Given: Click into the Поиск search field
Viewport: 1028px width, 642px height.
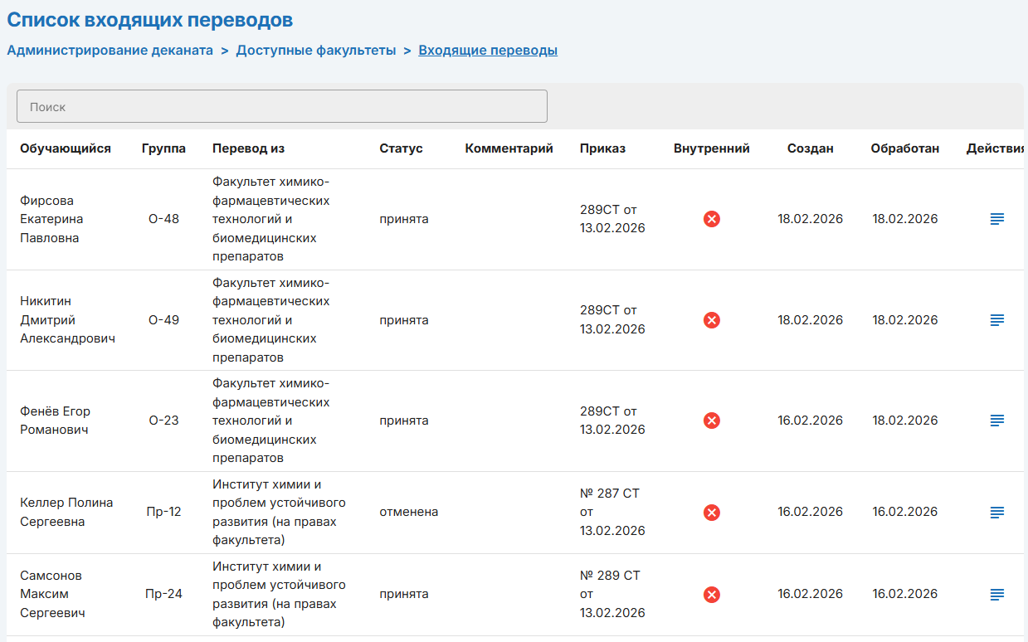Looking at the screenshot, I should click(x=282, y=107).
